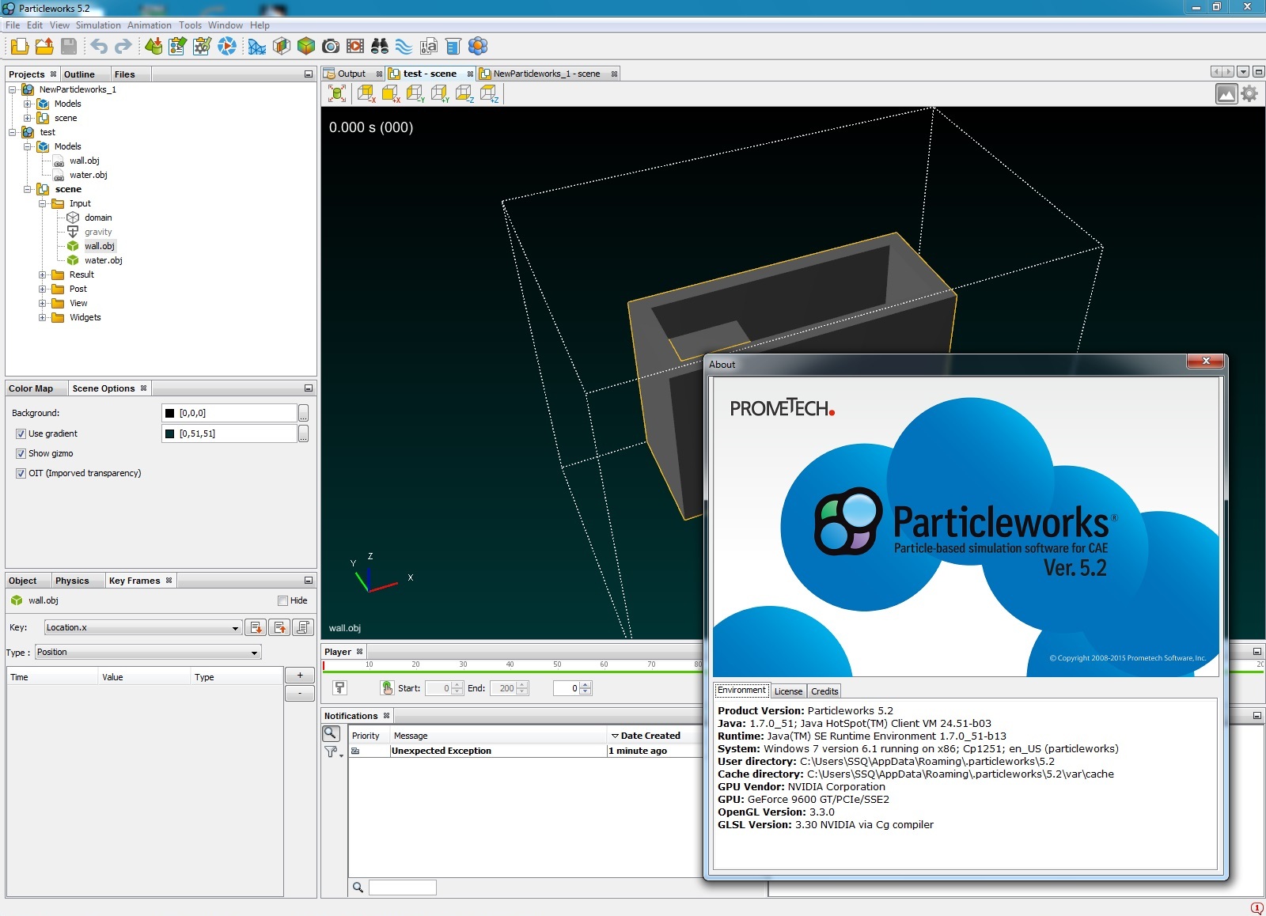1266x916 pixels.
Task: Collapse the test project tree node
Action: [x=13, y=132]
